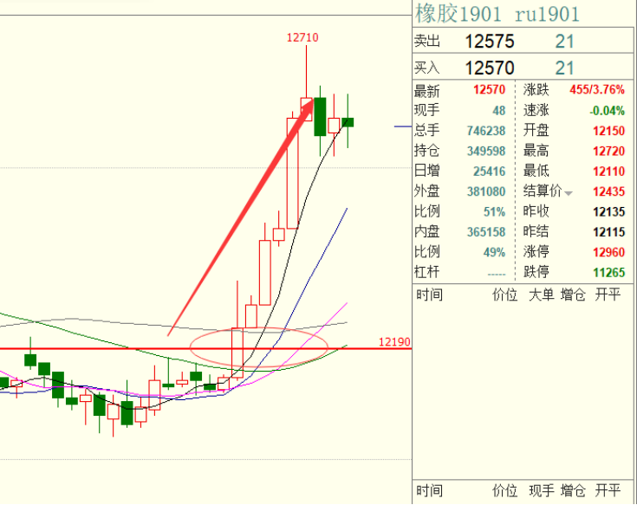The height and width of the screenshot is (505, 637).
Task: Select the 内盘 value 365158
Action: [x=486, y=232]
